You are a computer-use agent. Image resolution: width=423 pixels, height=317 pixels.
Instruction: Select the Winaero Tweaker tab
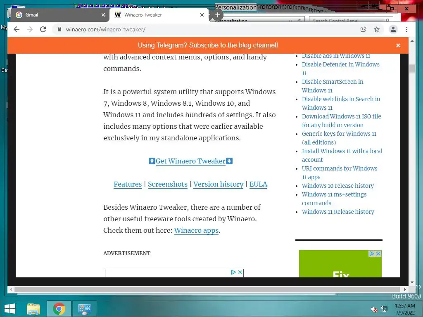point(159,15)
